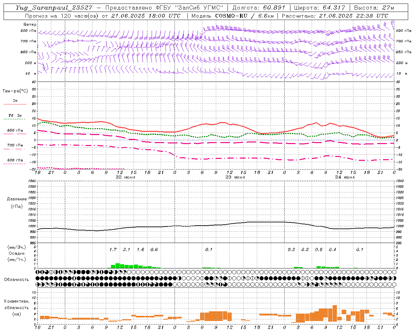Click the Облачность cloudiness label
This screenshot has width=413, height=330.
click(x=16, y=280)
